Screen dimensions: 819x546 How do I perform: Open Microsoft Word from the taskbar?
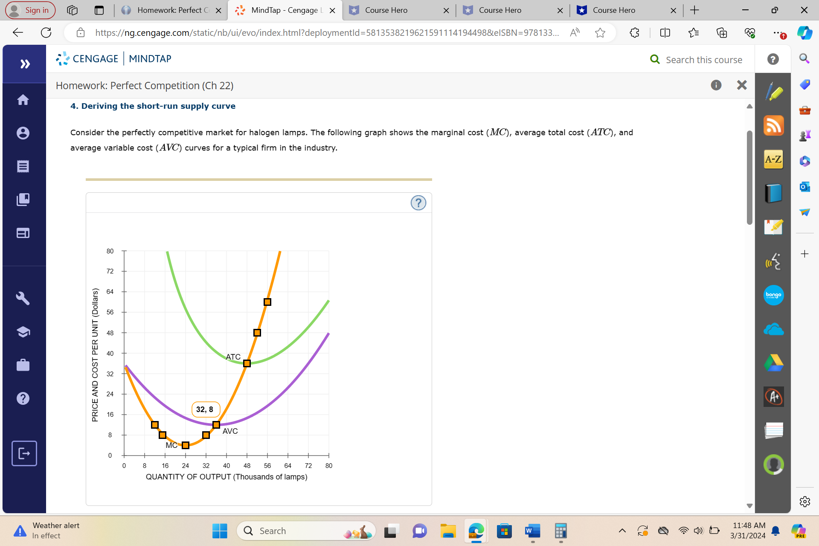click(532, 531)
